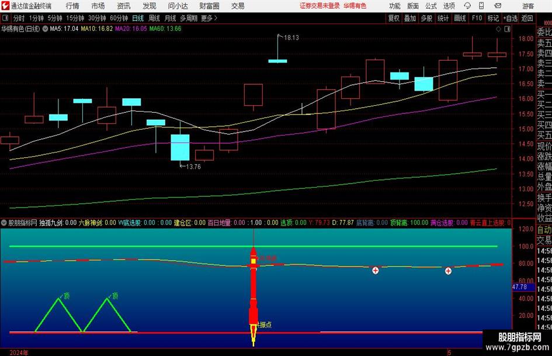Click the 返回 button

[527, 18]
